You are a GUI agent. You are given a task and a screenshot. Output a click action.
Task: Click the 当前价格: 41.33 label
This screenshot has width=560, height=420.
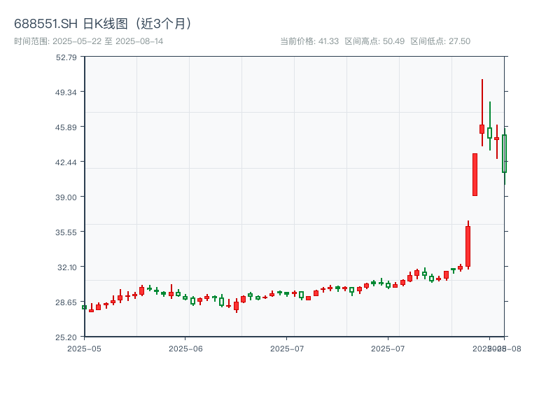point(309,41)
